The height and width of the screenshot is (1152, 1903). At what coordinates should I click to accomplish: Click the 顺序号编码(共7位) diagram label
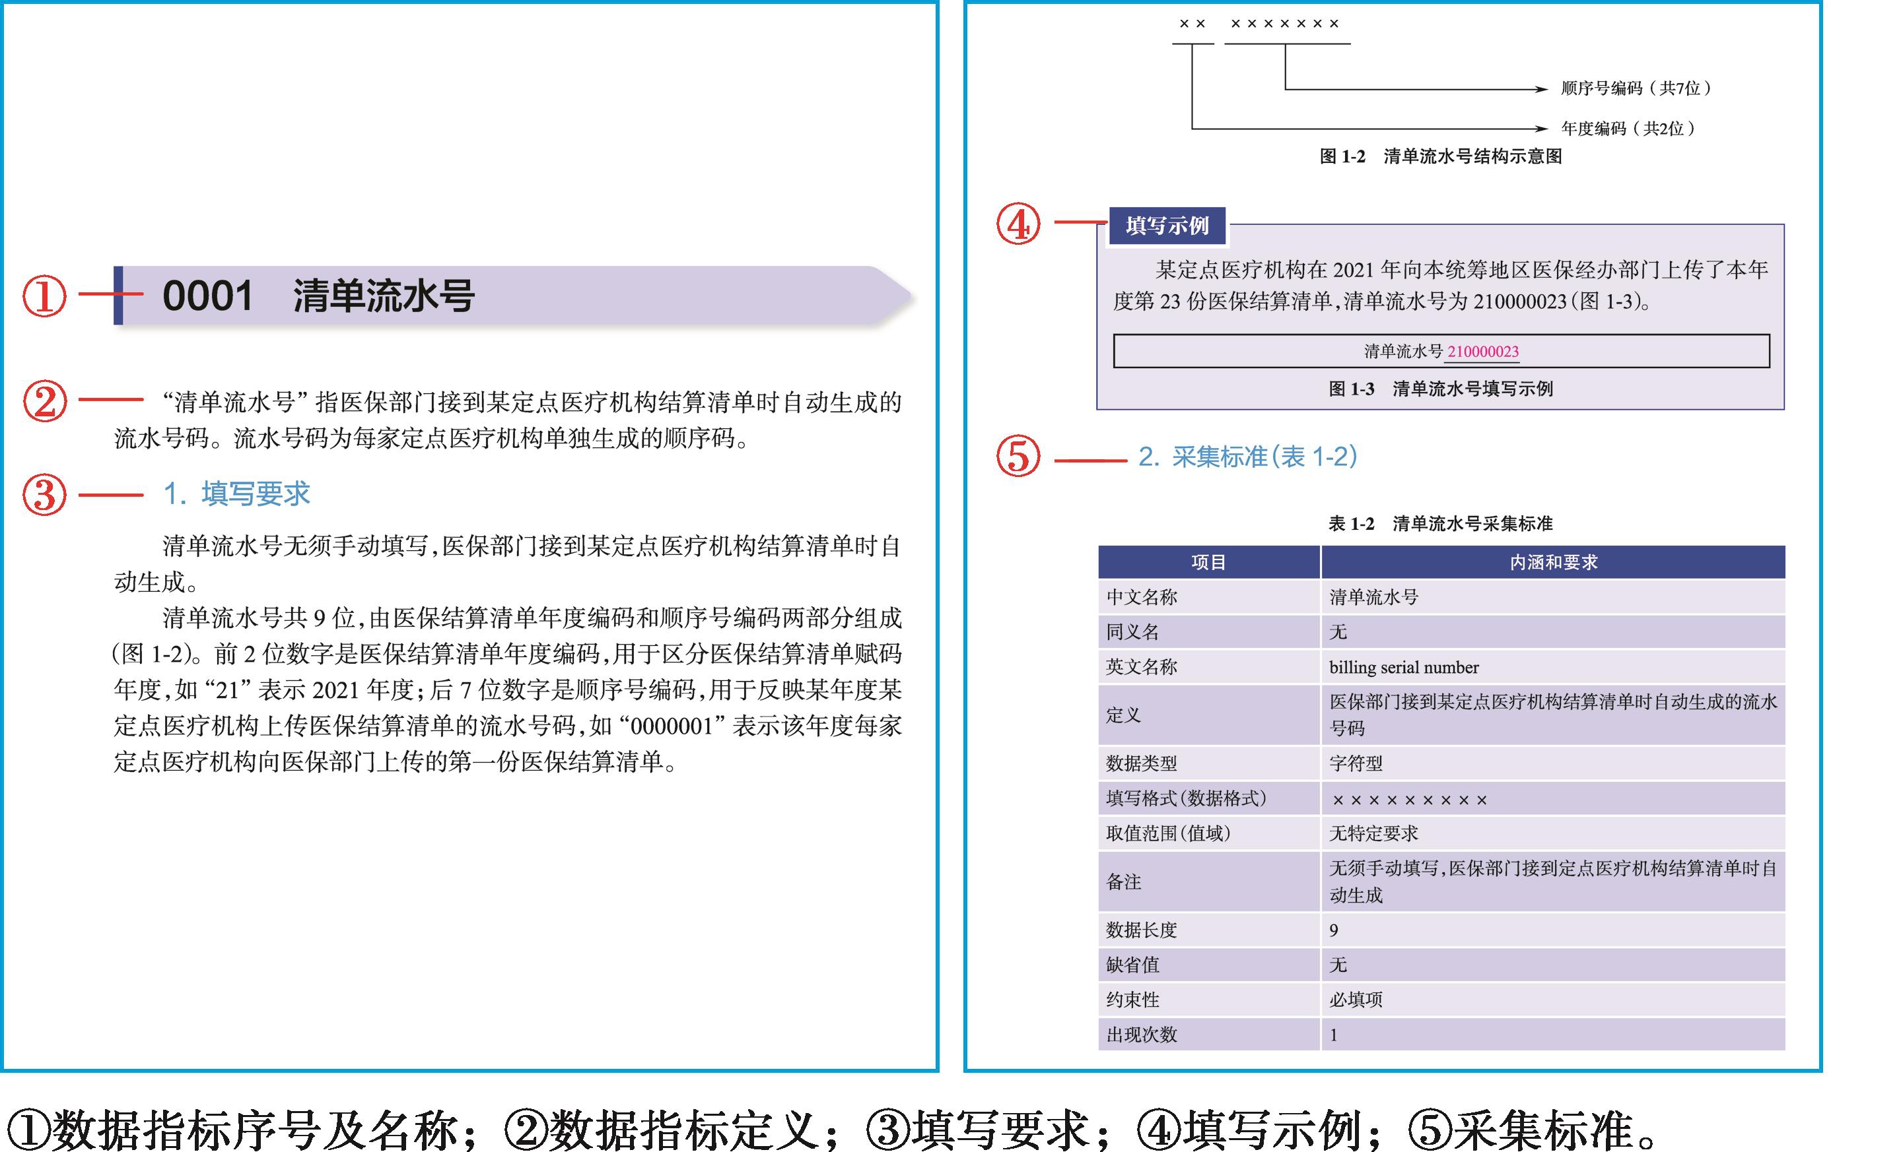click(1635, 88)
